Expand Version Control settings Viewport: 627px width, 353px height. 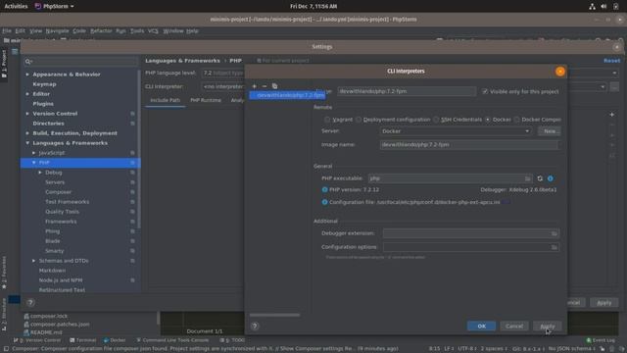pyautogui.click(x=27, y=114)
